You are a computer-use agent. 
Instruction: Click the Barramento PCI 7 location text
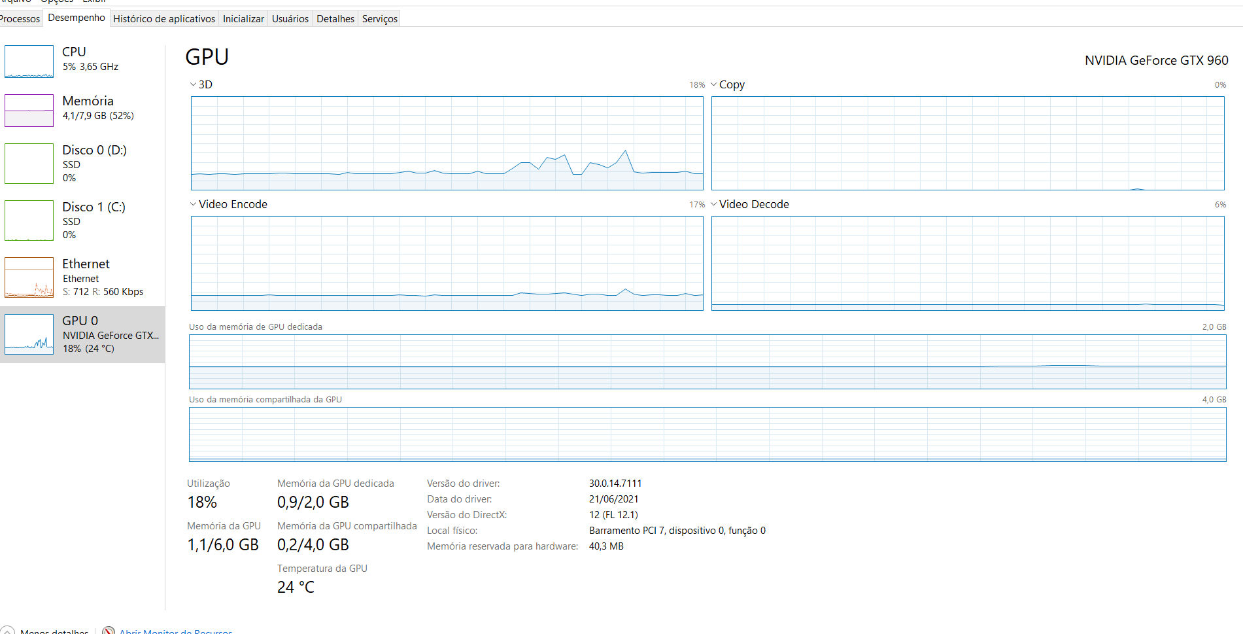coord(677,531)
